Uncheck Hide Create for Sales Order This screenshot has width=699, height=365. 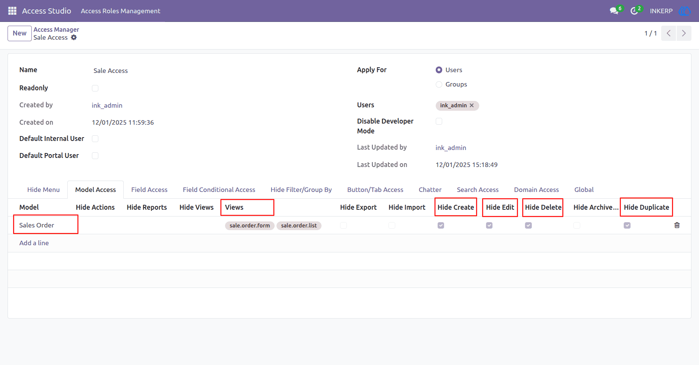click(441, 225)
